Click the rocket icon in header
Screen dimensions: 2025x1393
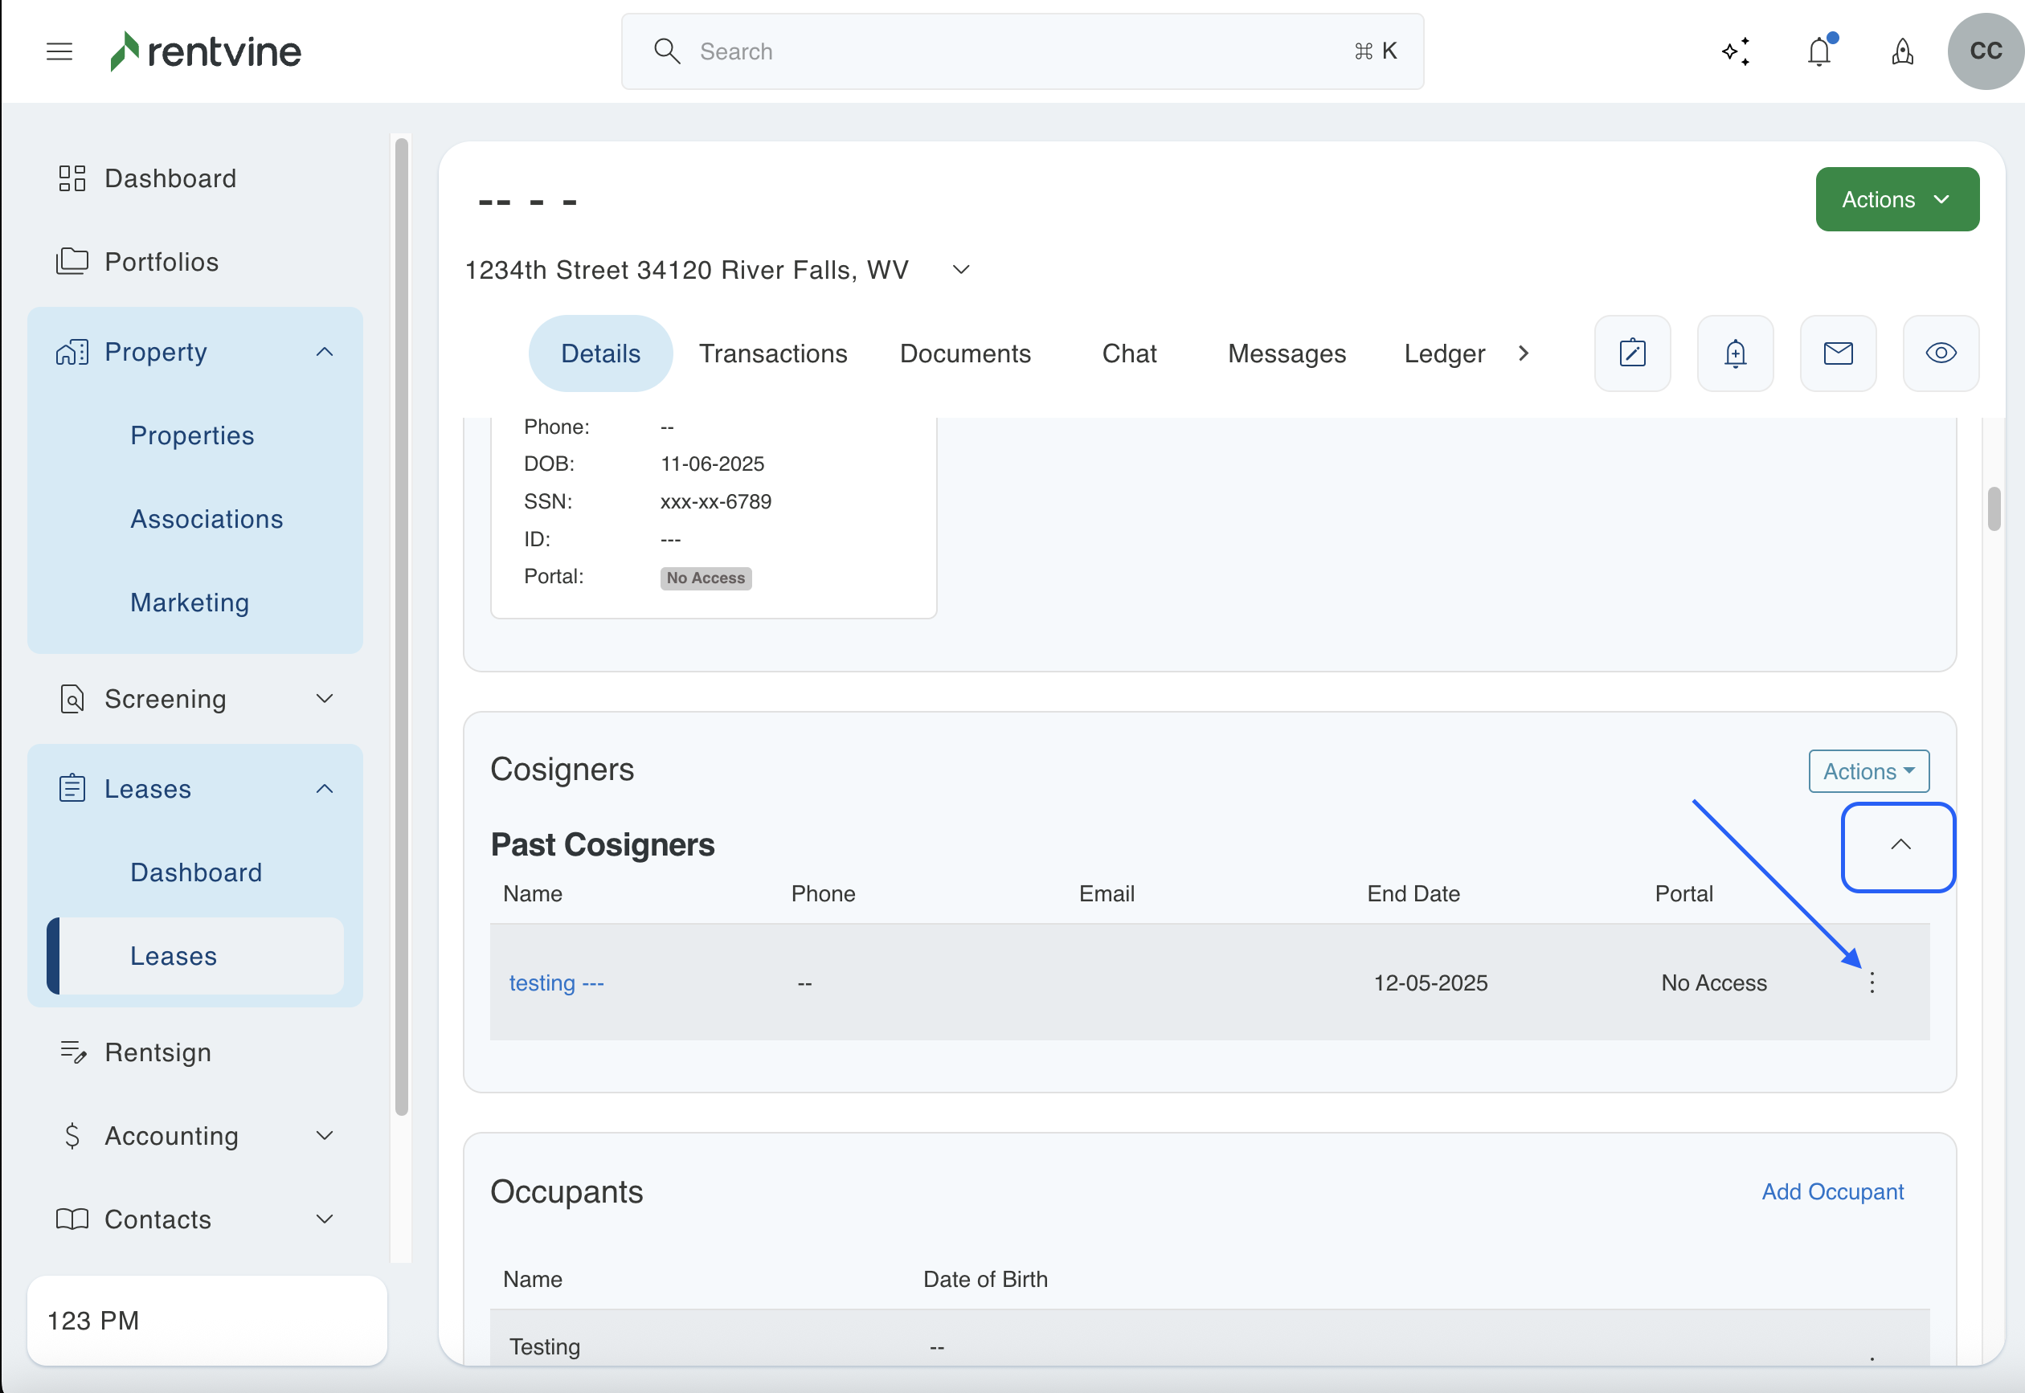point(1902,51)
